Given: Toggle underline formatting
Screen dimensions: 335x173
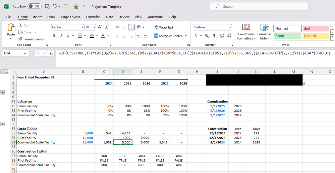Looking at the screenshot, I should pos(68,36).
